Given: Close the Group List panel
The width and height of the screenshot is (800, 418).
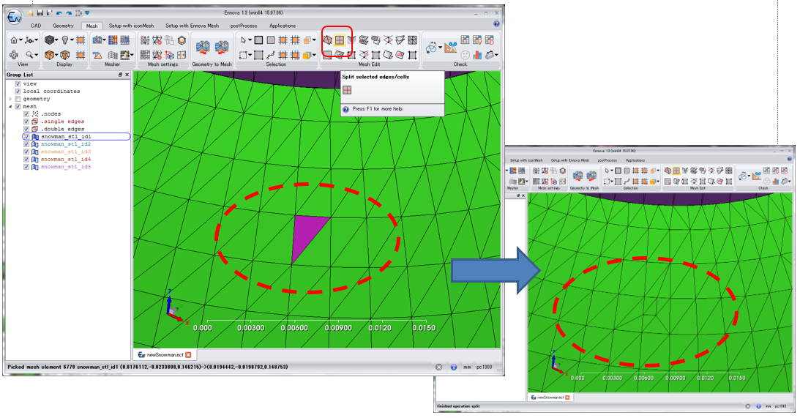Looking at the screenshot, I should pos(126,75).
